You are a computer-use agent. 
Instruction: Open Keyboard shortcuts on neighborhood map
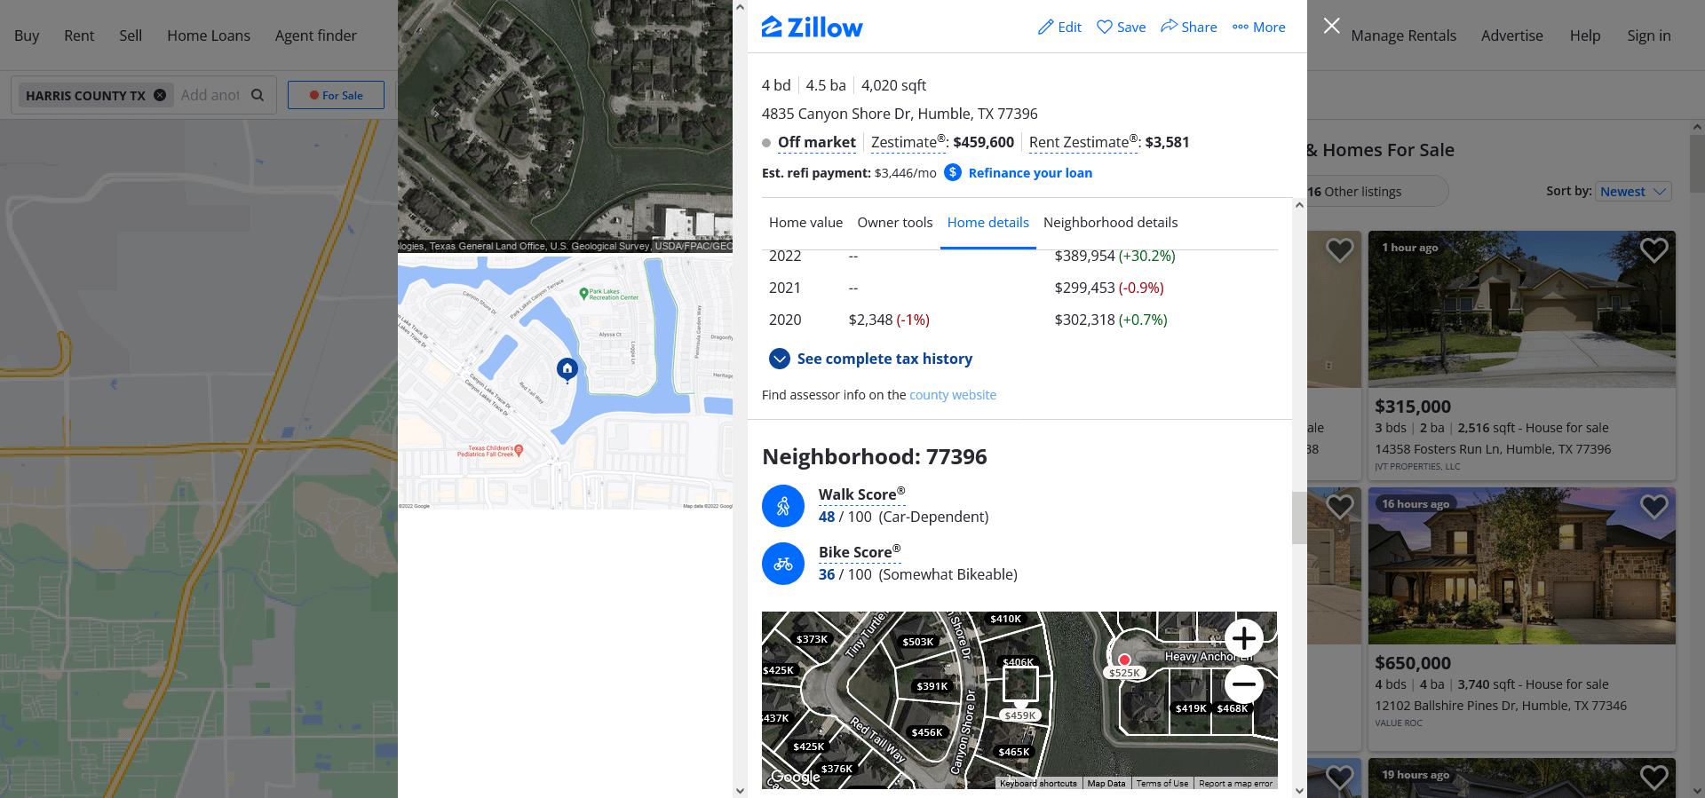pyautogui.click(x=1038, y=784)
